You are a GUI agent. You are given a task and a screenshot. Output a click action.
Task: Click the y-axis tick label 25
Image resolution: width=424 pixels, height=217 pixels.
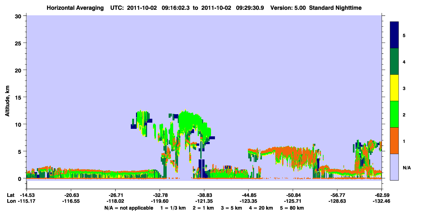pos(19,43)
